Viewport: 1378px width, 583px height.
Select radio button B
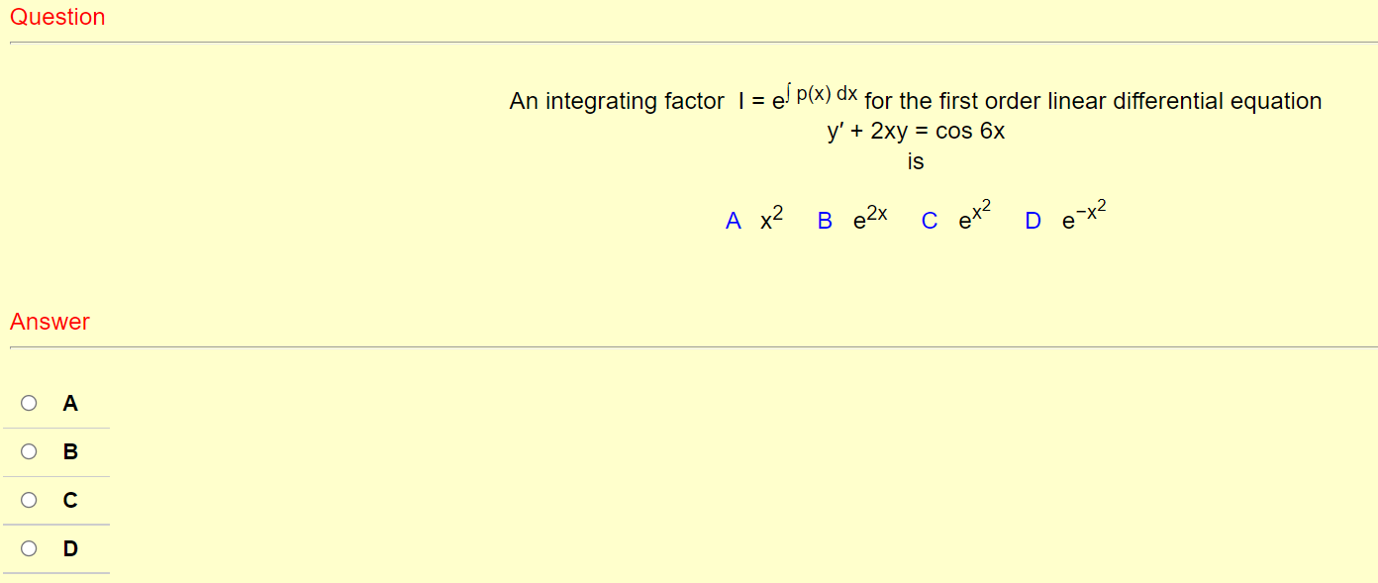29,451
